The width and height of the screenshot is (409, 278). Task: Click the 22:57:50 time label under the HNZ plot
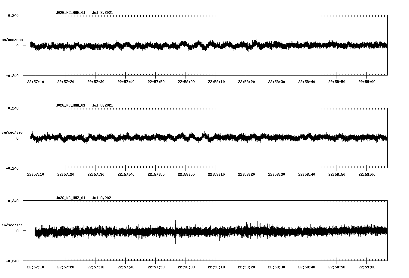point(156,267)
